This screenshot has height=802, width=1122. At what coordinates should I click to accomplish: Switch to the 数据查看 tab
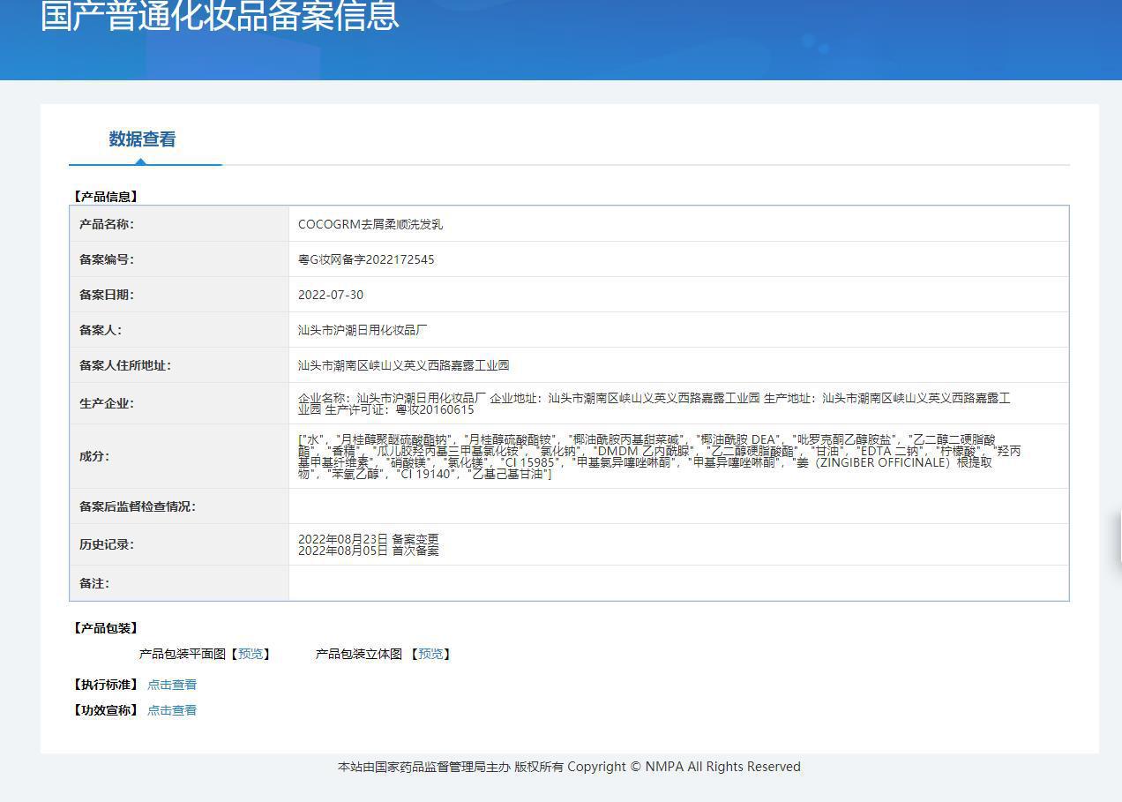point(142,139)
